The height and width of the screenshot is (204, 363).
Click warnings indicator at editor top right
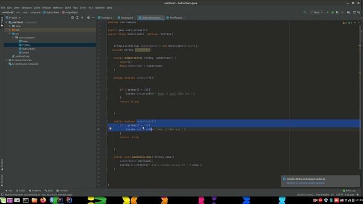(x=347, y=23)
